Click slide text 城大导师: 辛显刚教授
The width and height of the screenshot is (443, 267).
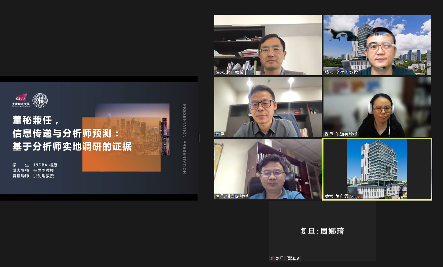[x=33, y=171]
